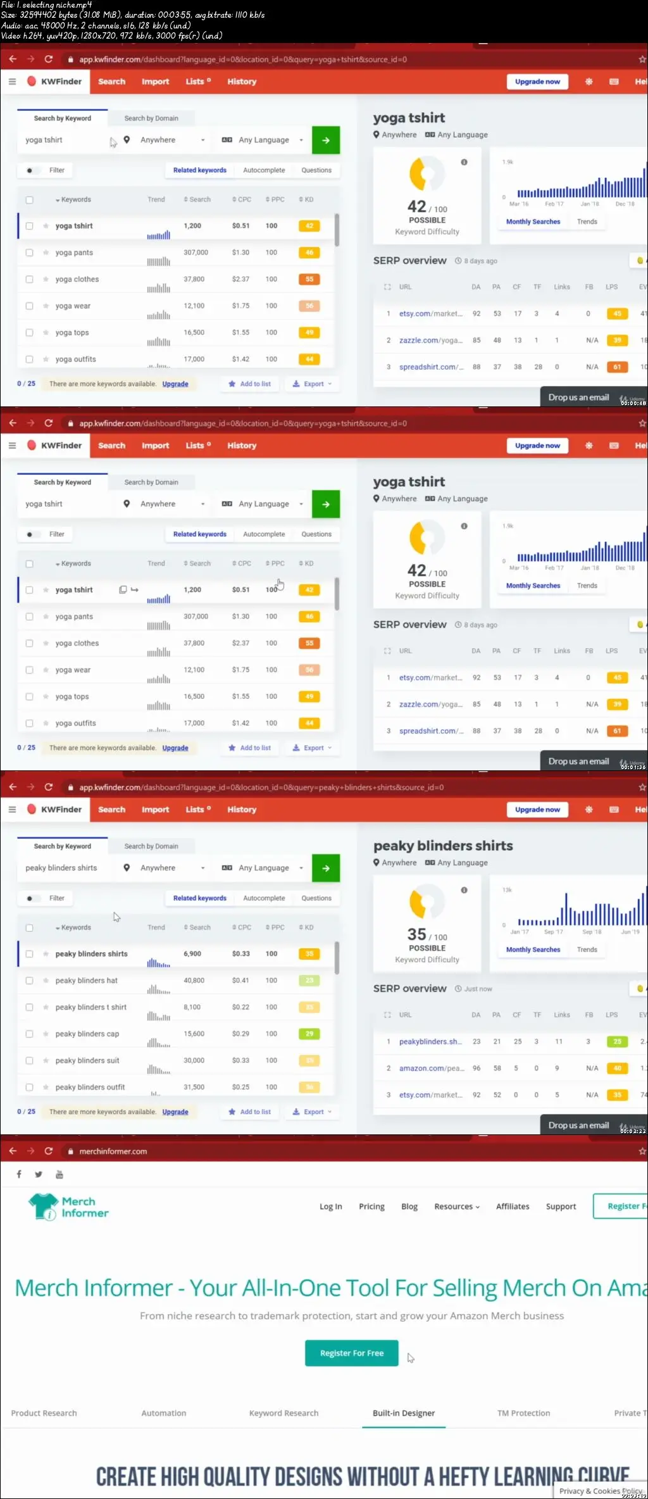Switch to TM Protection tab

click(x=524, y=1412)
